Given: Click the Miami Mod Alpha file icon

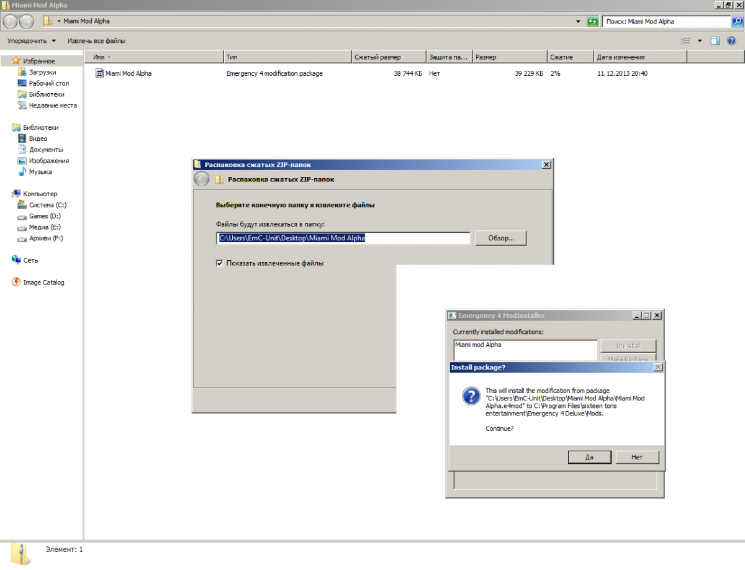Looking at the screenshot, I should [x=99, y=73].
